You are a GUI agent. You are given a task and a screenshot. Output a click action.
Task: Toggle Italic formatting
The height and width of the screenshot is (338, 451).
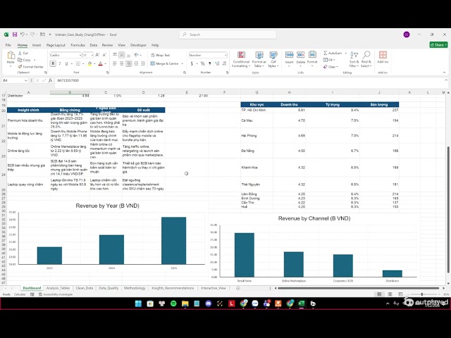coord(60,63)
